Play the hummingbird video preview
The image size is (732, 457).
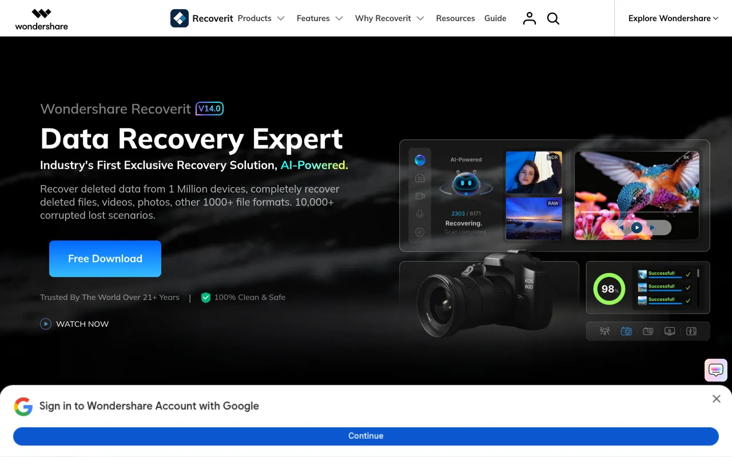(x=636, y=227)
